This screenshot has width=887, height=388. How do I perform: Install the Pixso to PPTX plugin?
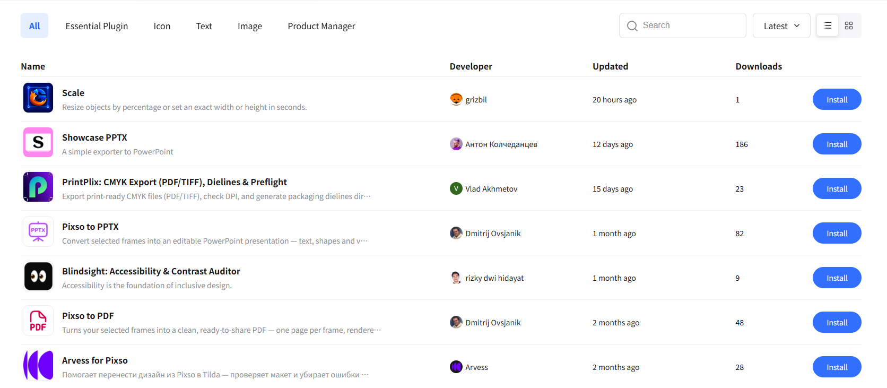pyautogui.click(x=837, y=233)
